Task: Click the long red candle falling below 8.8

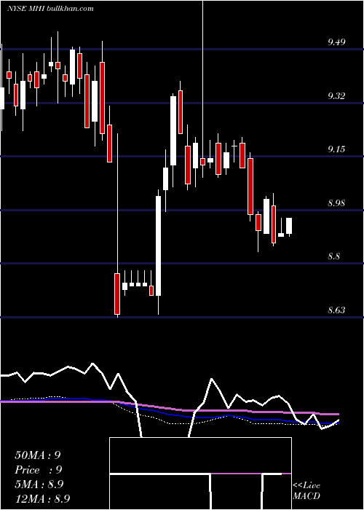Action: (117, 294)
